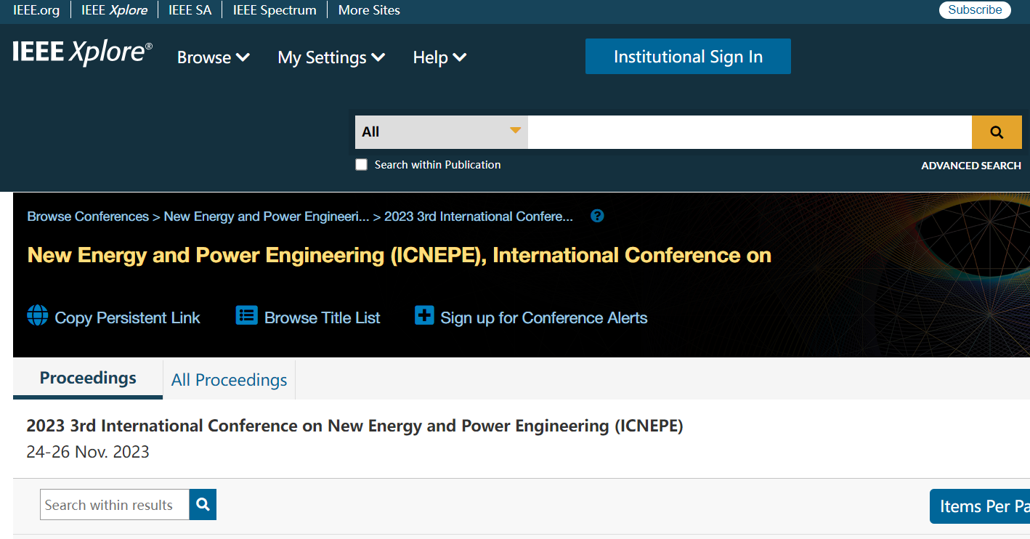
Task: Click the Search within results field
Action: (x=115, y=504)
